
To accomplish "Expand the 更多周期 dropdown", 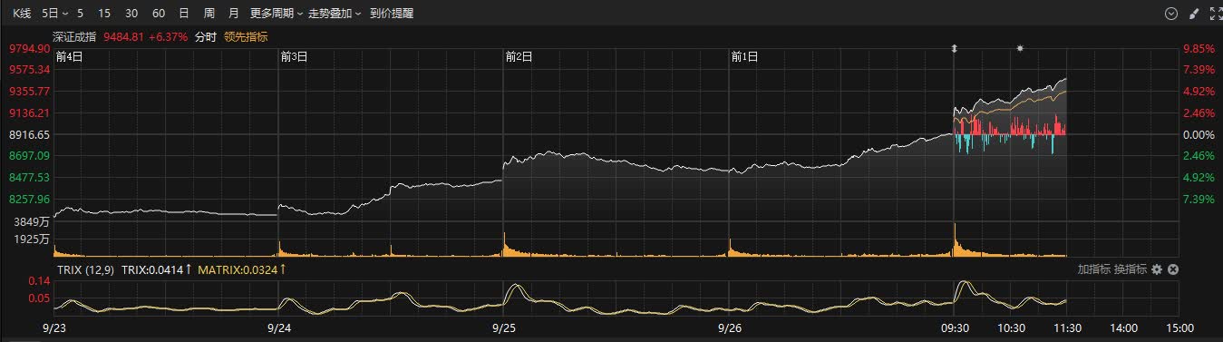I will [277, 14].
